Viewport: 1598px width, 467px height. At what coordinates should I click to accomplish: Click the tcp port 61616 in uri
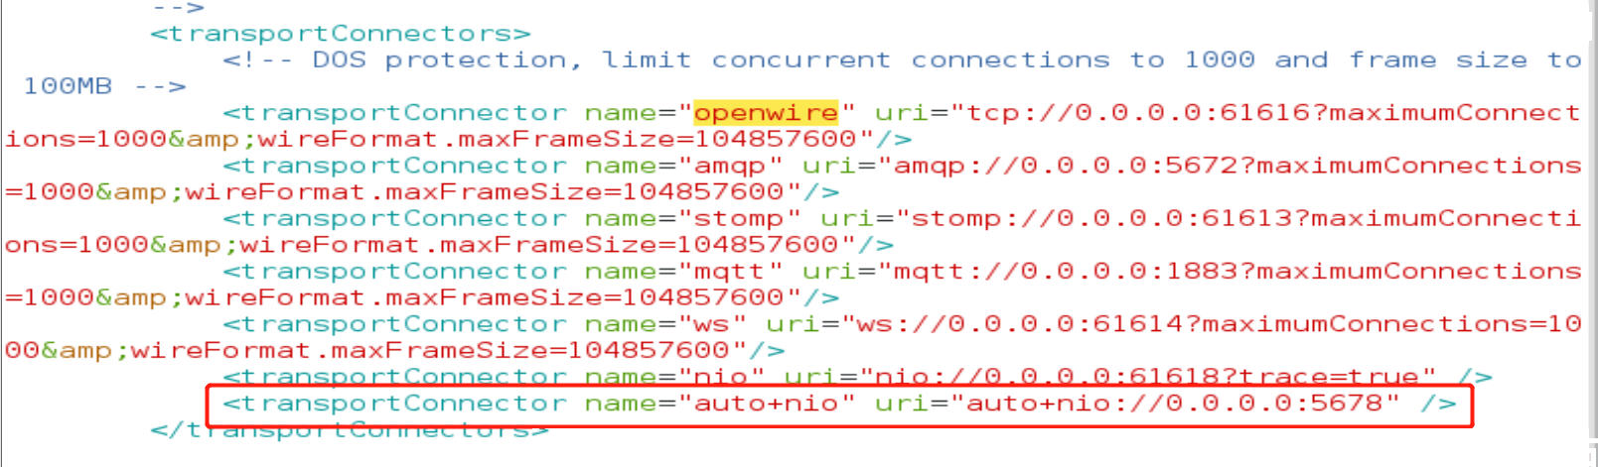pos(1276,113)
